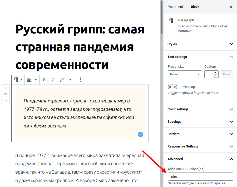Move block up with arrow
The height and width of the screenshot is (187, 237).
point(6,88)
